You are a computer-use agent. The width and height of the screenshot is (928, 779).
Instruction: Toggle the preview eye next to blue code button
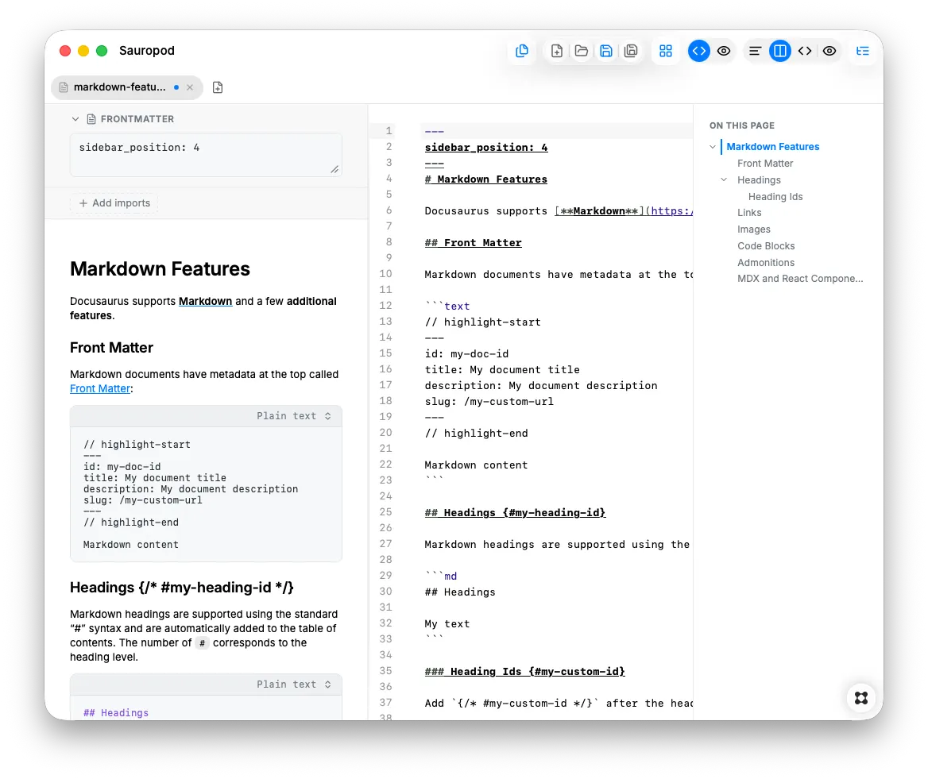pos(724,51)
